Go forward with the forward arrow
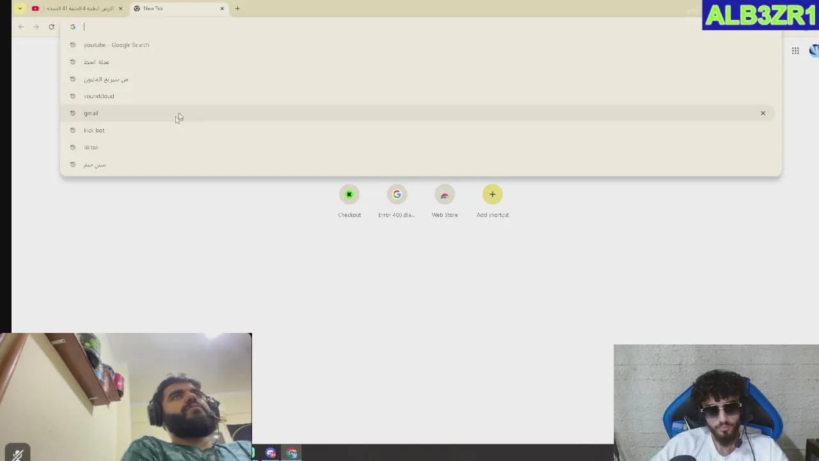819x461 pixels. [36, 27]
